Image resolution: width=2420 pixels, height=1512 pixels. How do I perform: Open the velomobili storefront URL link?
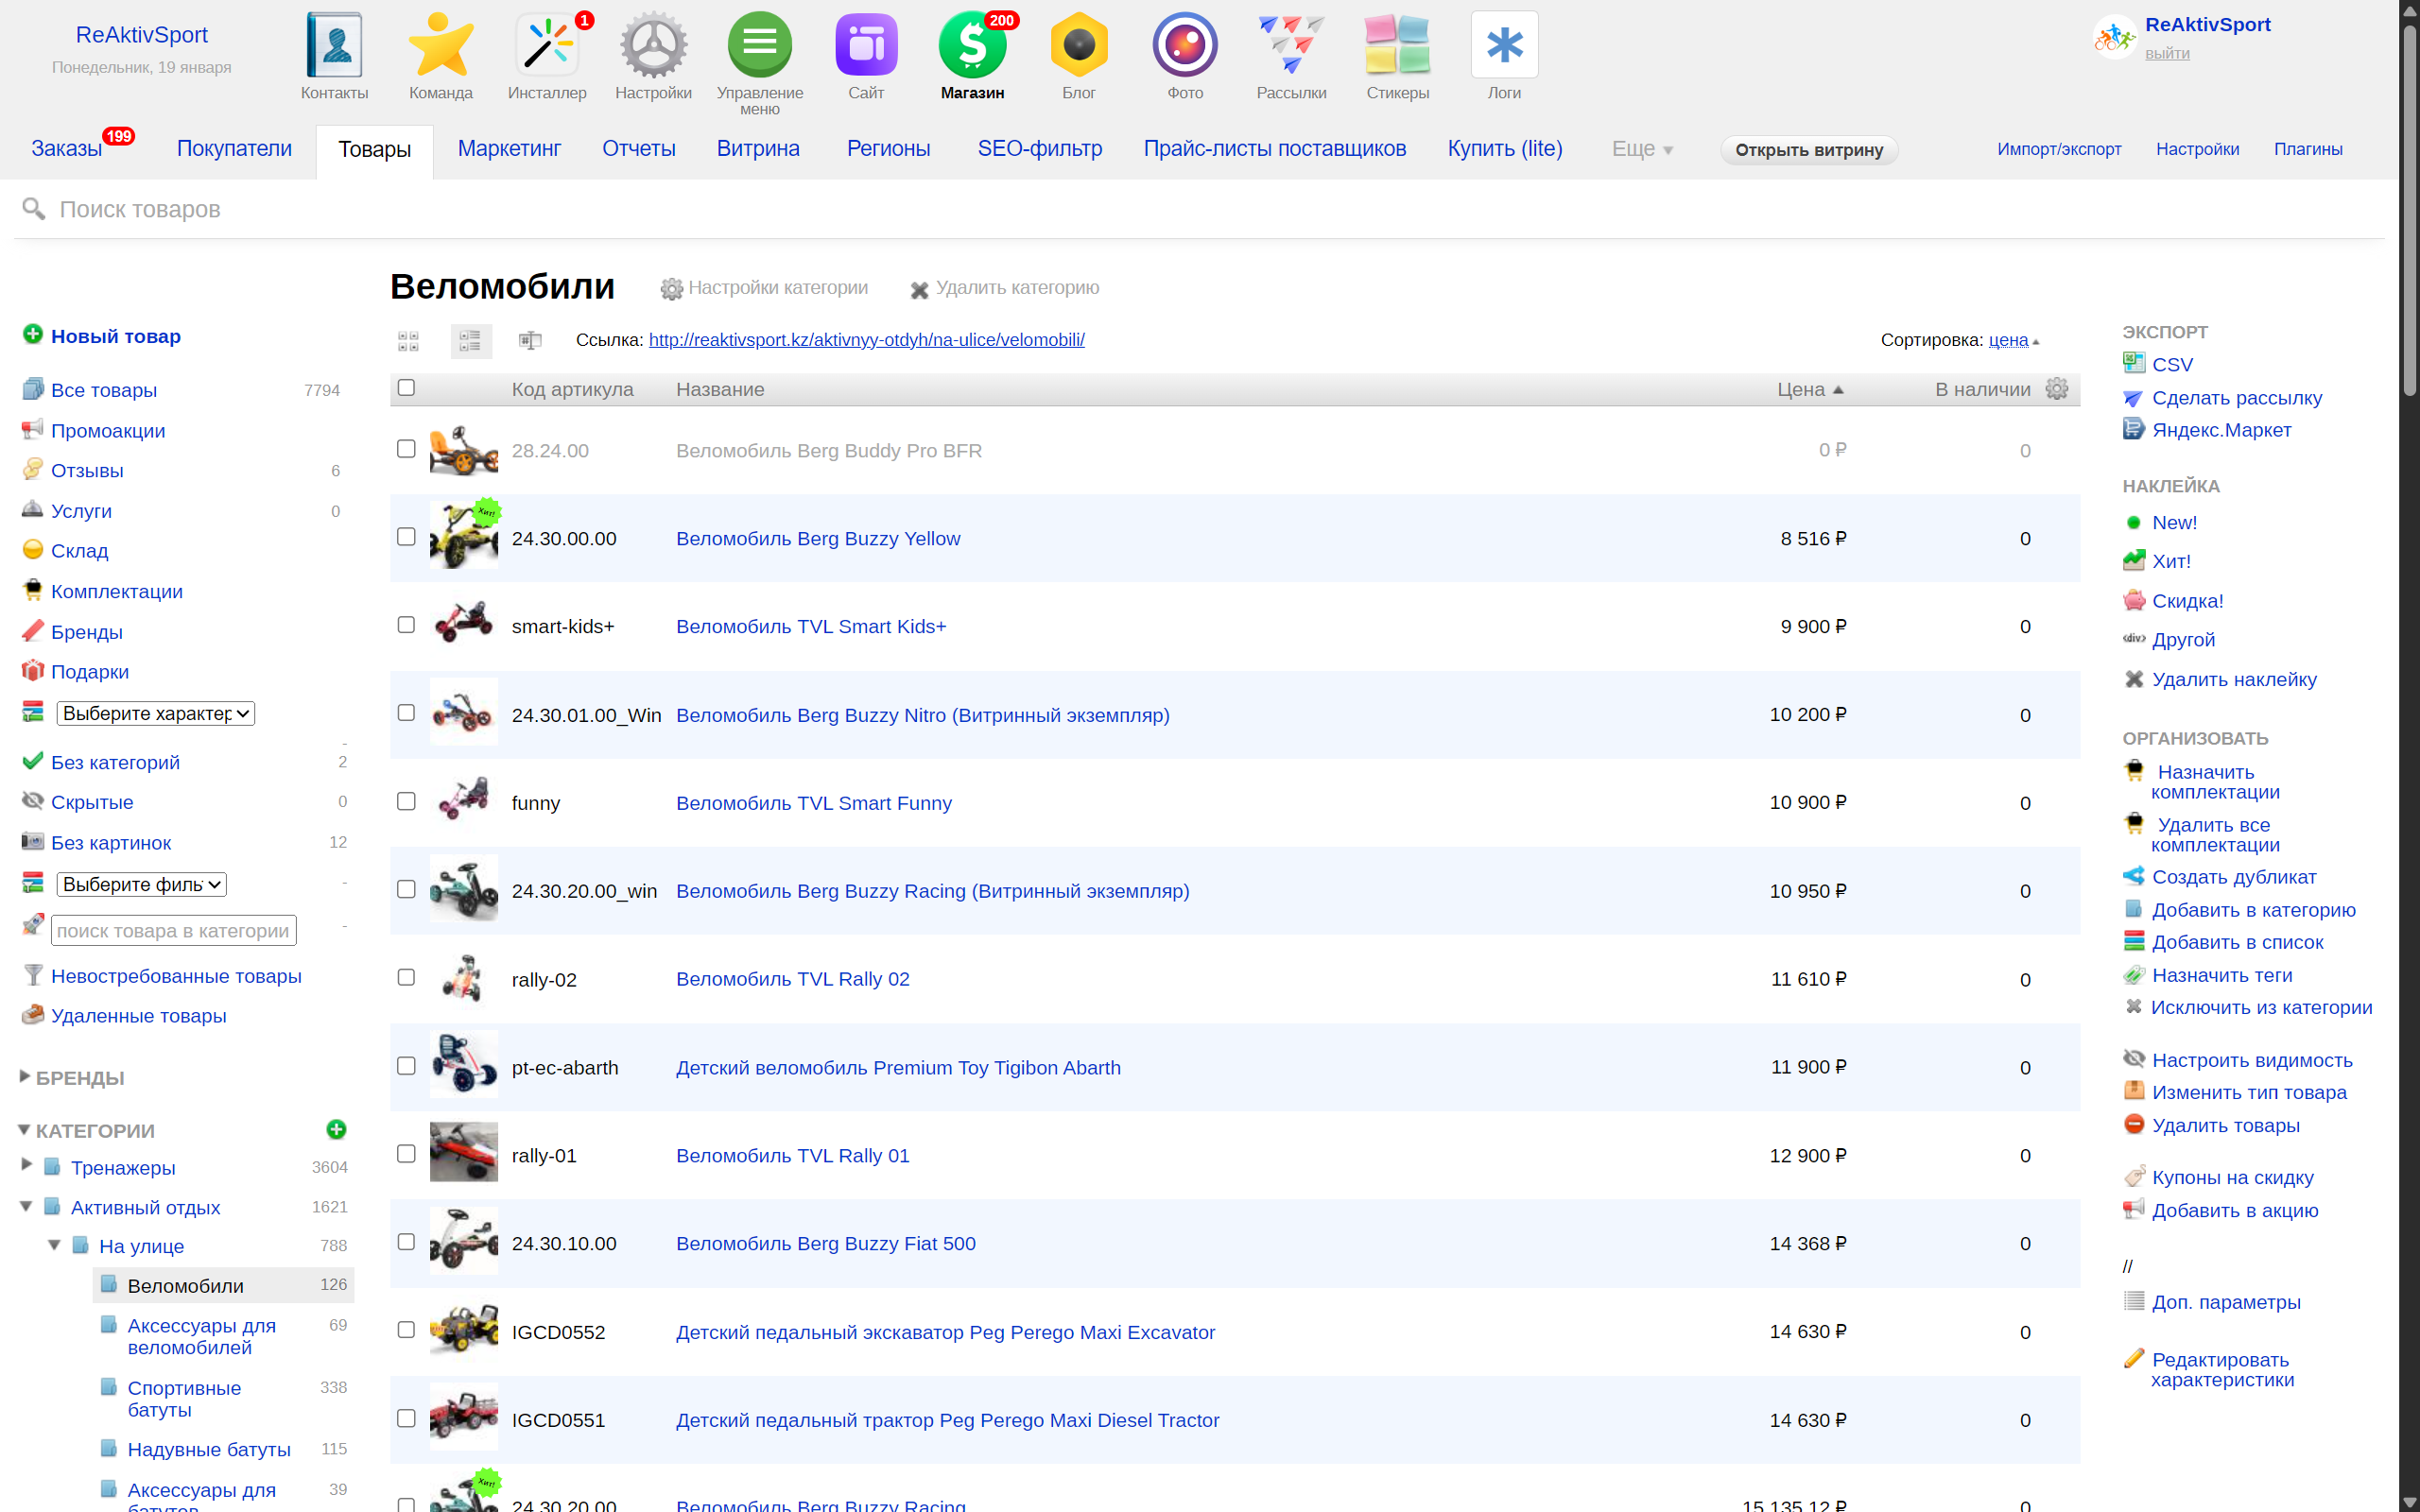coord(866,340)
